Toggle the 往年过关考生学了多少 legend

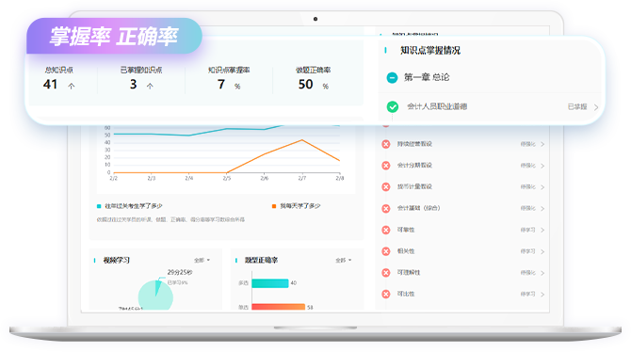click(x=130, y=206)
